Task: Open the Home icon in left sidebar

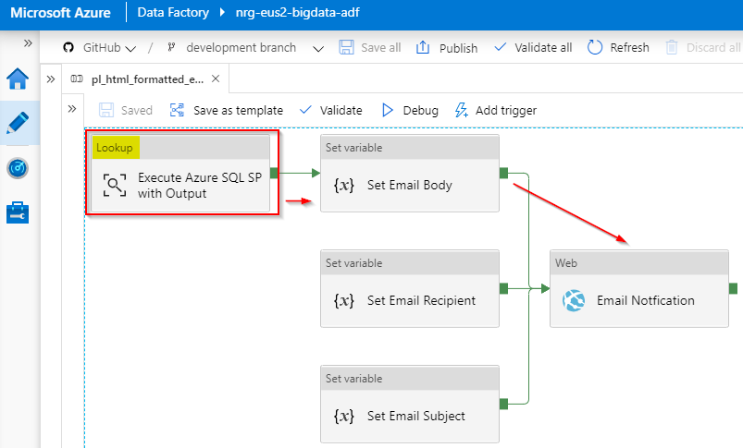Action: [x=18, y=79]
